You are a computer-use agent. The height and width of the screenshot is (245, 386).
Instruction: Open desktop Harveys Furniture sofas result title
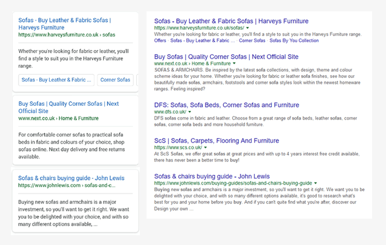231,21
